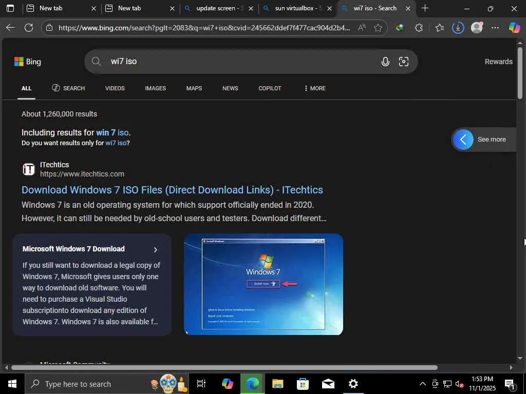Click the browser address bar URL
The height and width of the screenshot is (394, 526).
coord(204,28)
